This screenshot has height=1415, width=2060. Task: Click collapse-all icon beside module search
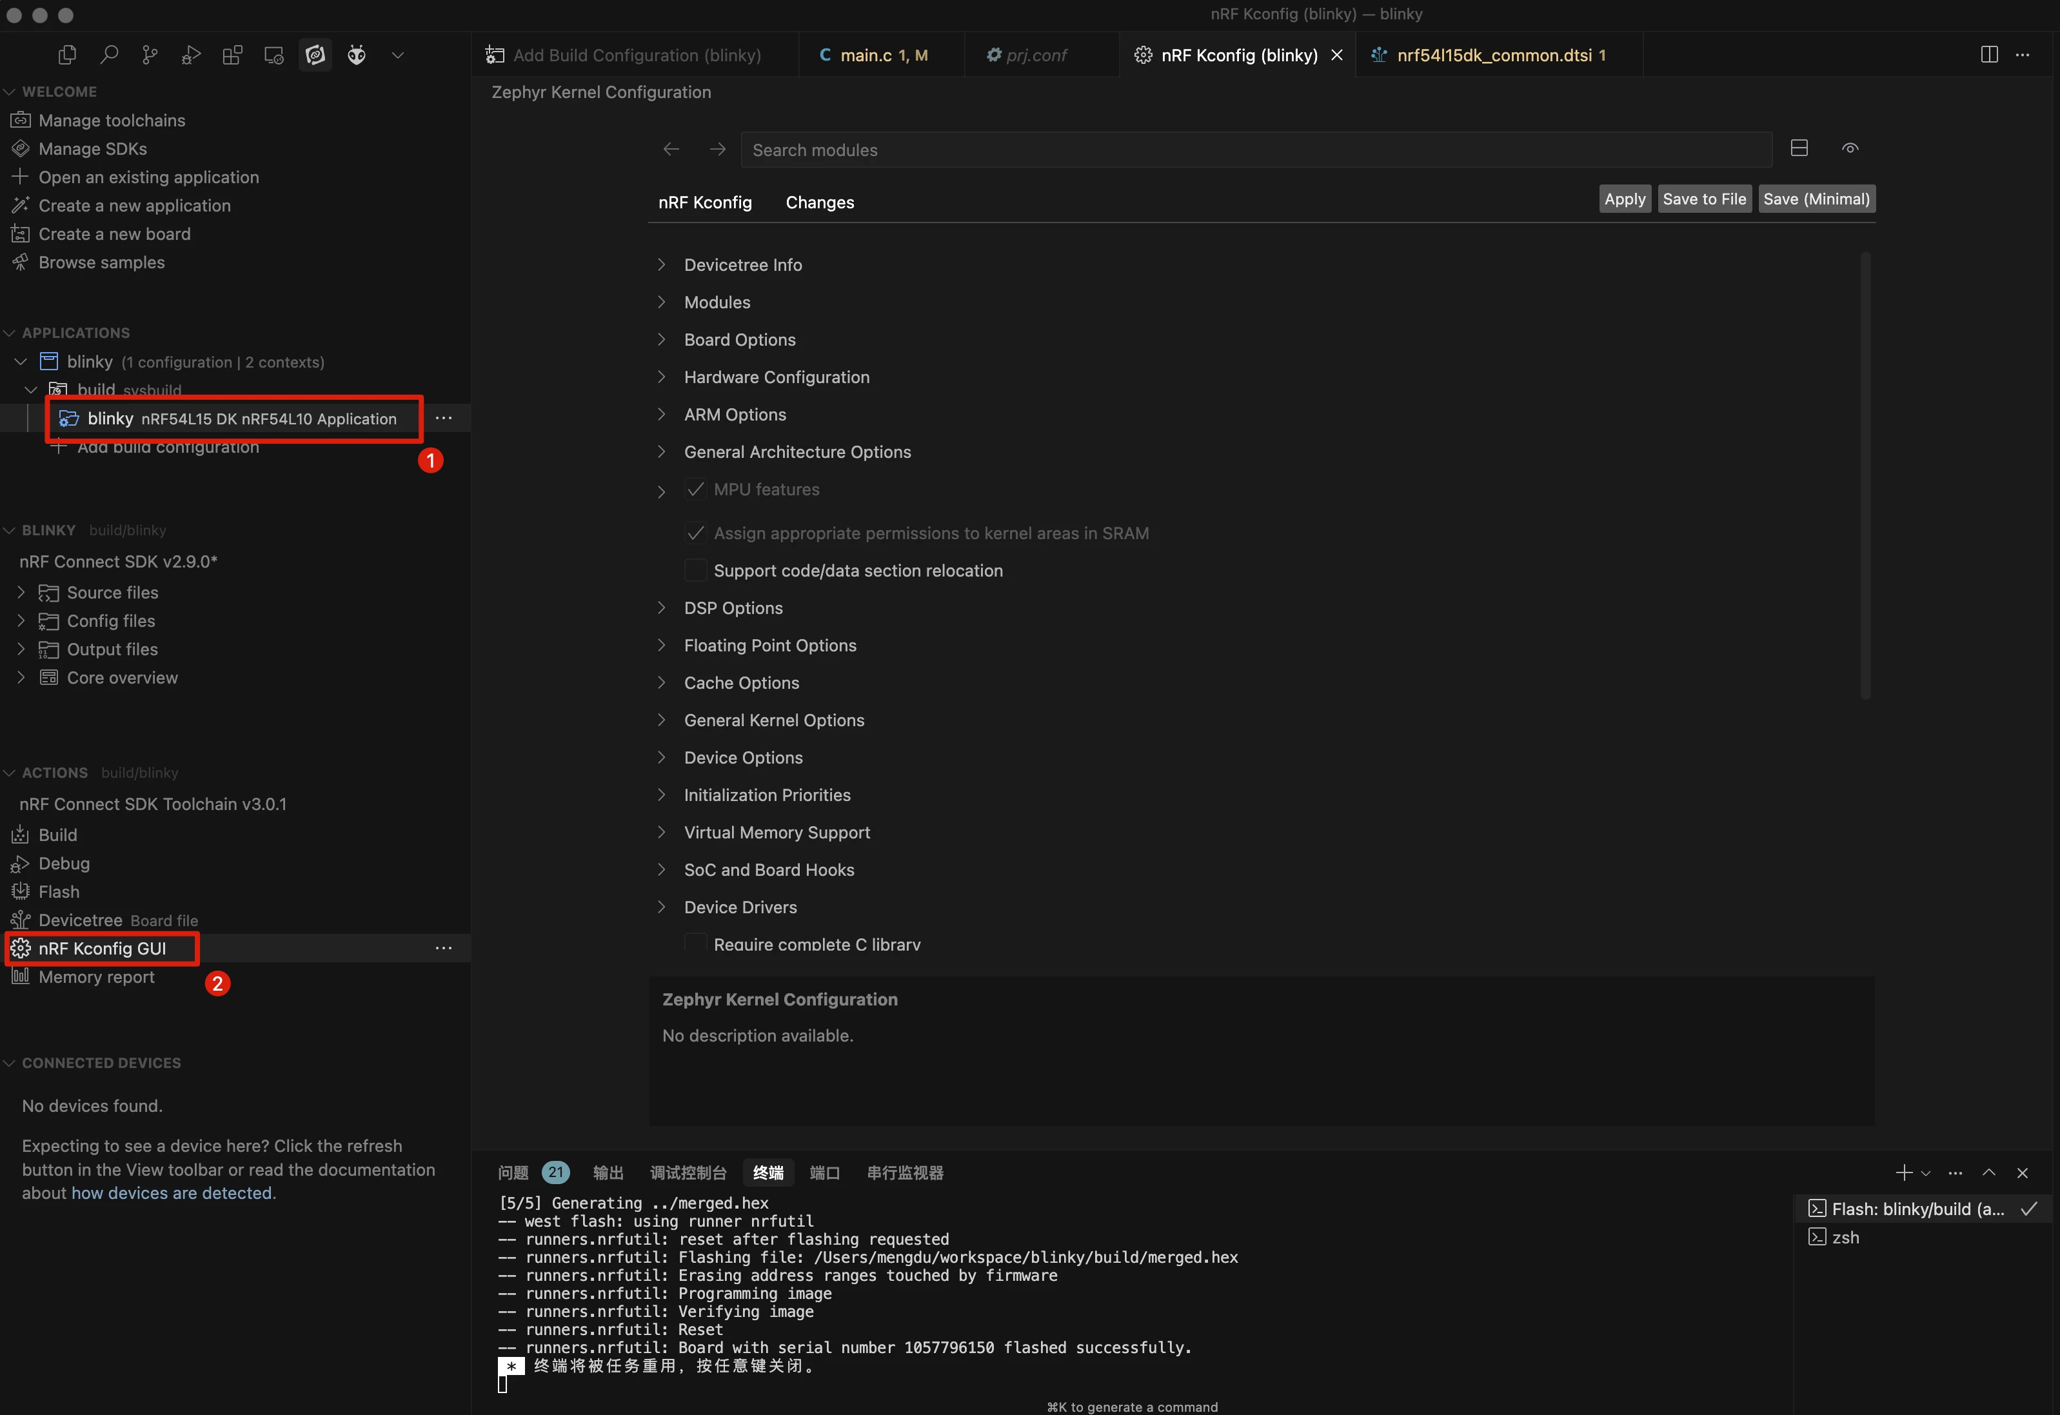[x=1799, y=148]
